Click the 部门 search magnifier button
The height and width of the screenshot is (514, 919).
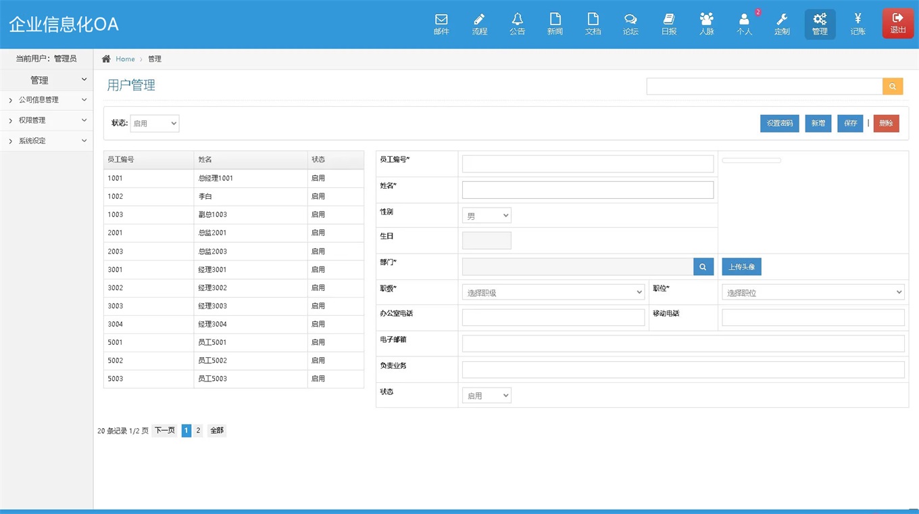point(703,266)
